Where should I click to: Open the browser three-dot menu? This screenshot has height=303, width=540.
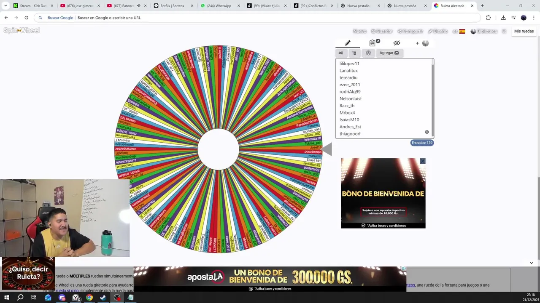pos(534,18)
